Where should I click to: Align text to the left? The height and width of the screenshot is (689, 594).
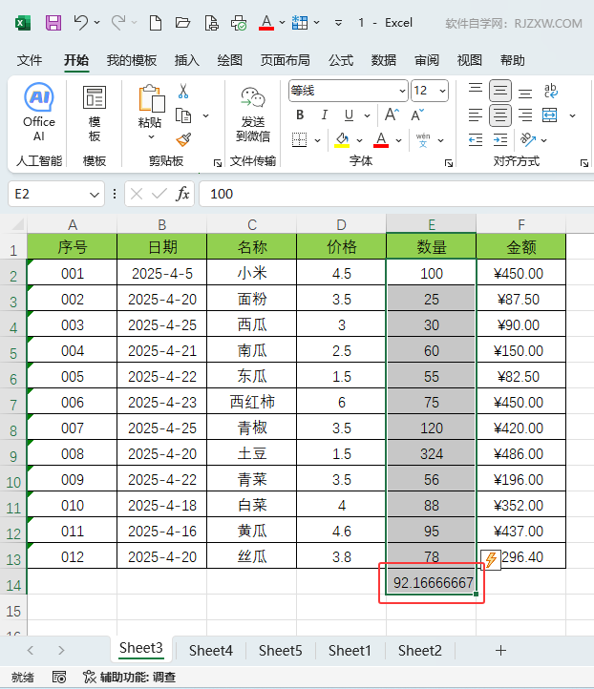tap(476, 115)
